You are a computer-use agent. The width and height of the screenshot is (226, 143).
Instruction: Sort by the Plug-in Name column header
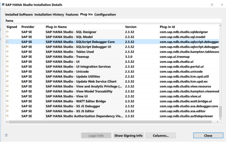click(85, 27)
